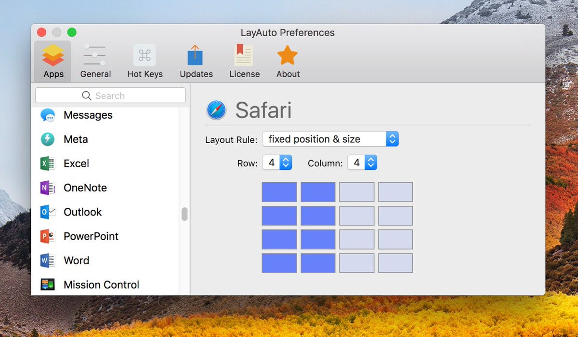578x337 pixels.
Task: Toggle grid cell row 4 column 4
Action: tap(395, 263)
